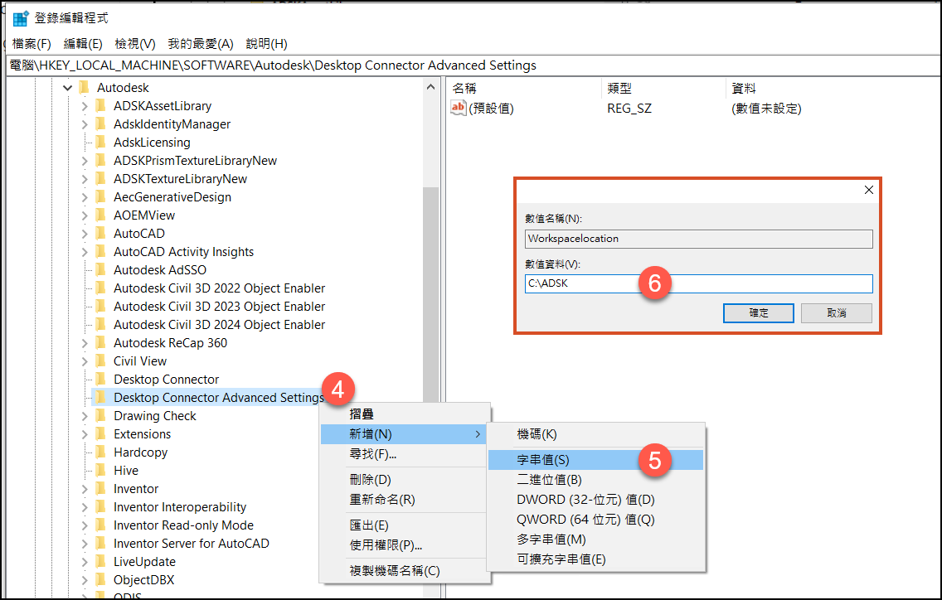Viewport: 942px width, 600px height.
Task: Select Inventor Read-only Mode key
Action: pos(183,525)
